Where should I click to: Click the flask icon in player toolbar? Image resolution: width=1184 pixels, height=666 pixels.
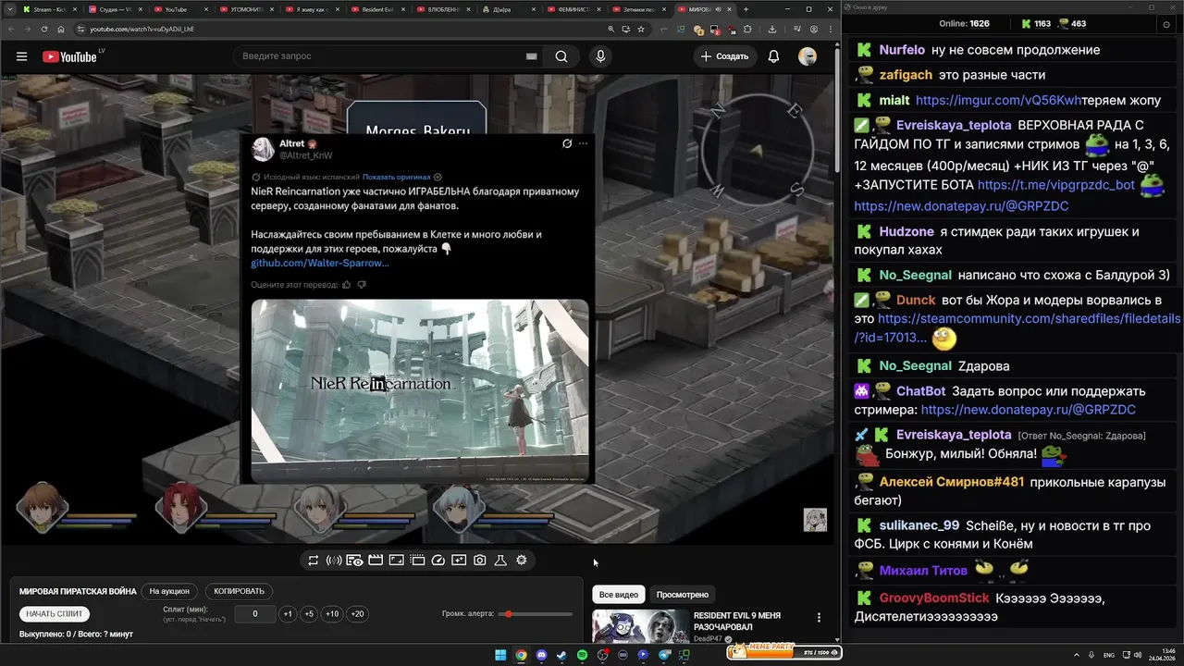pyautogui.click(x=500, y=560)
